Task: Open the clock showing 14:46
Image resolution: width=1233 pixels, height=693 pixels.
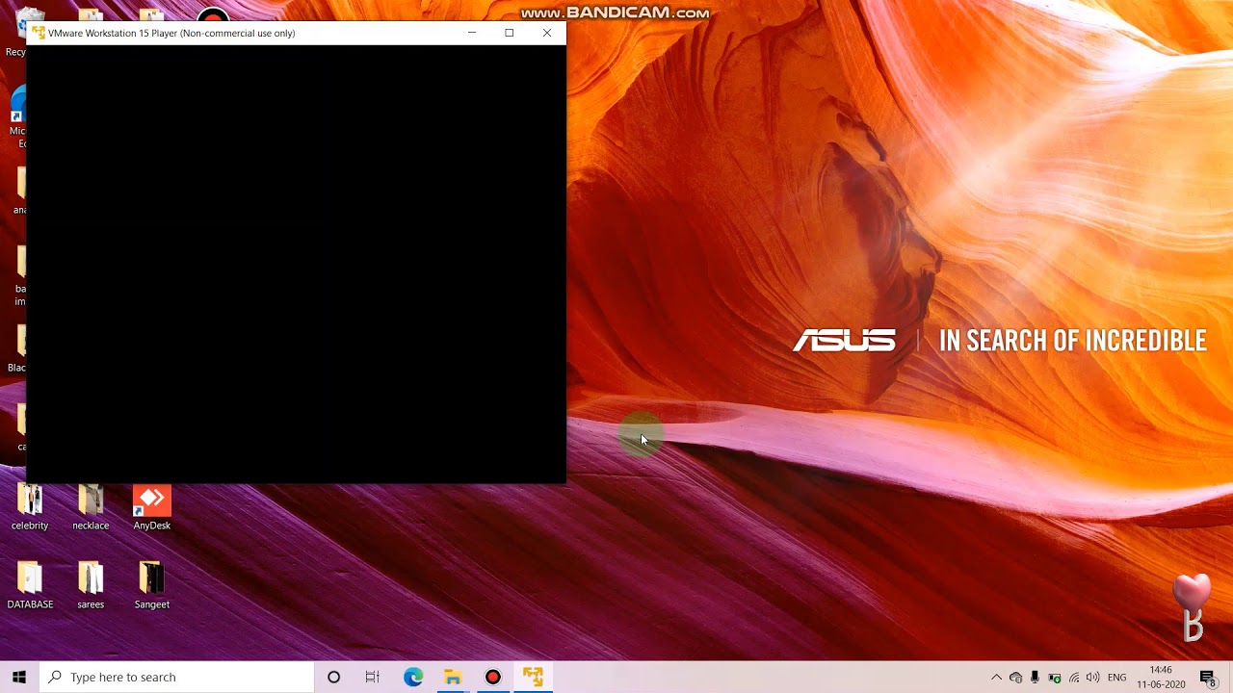Action: tap(1161, 677)
